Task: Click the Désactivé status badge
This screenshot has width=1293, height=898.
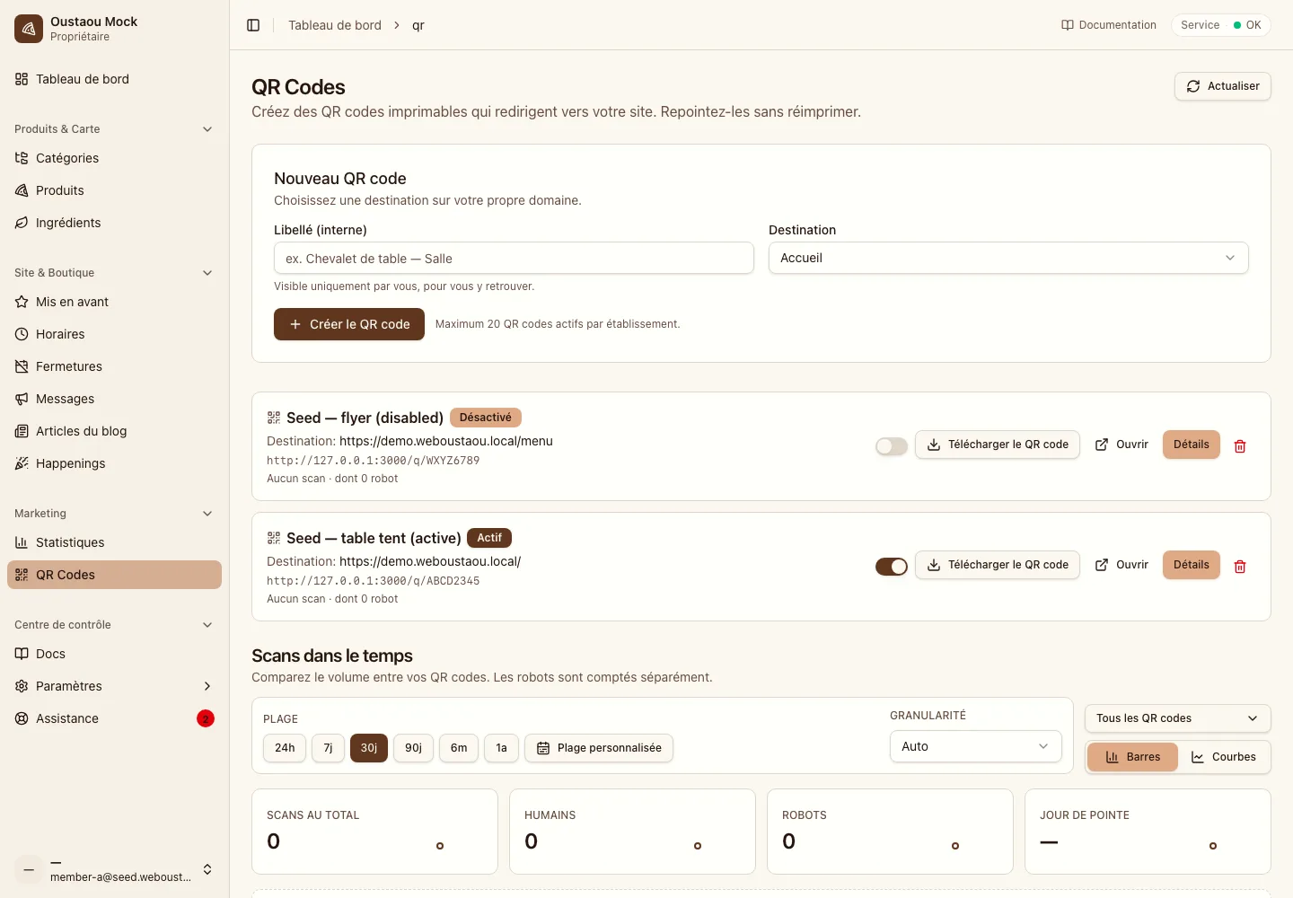Action: 486,418
